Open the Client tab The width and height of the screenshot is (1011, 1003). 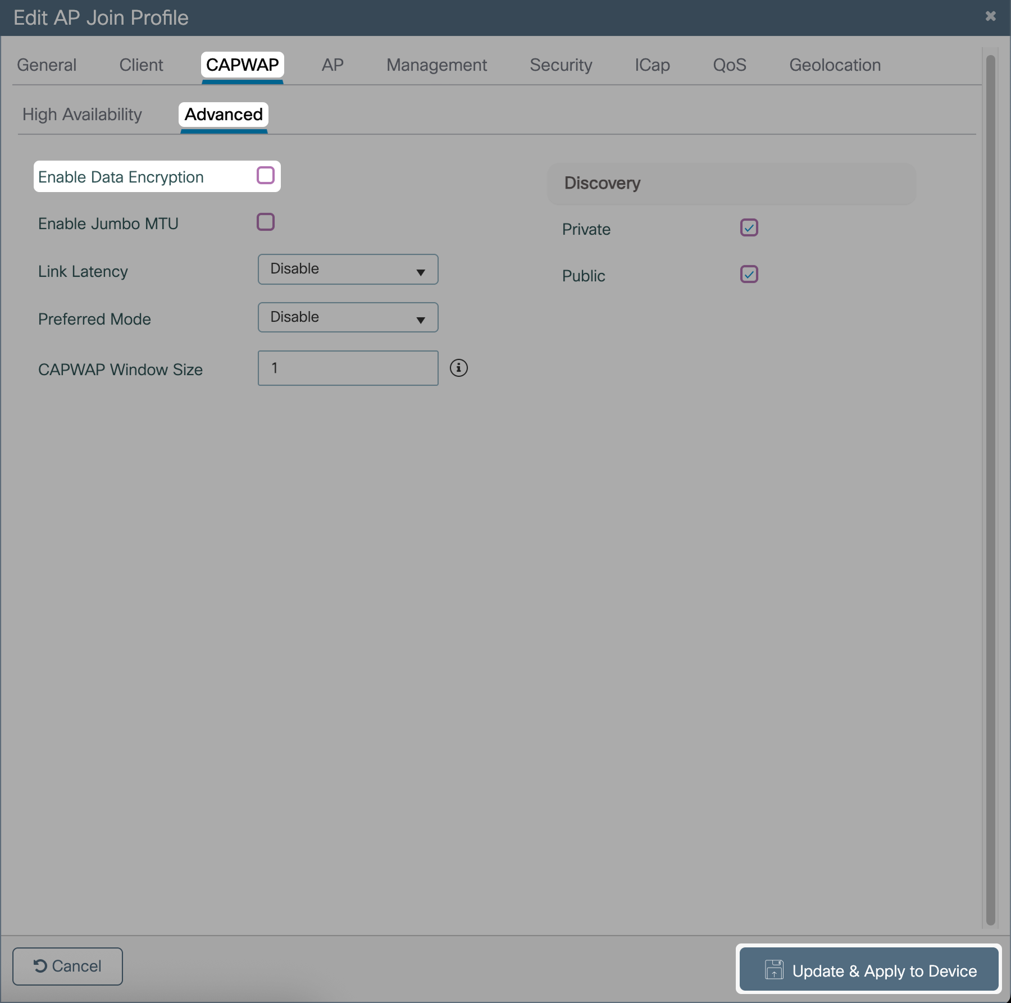(141, 65)
